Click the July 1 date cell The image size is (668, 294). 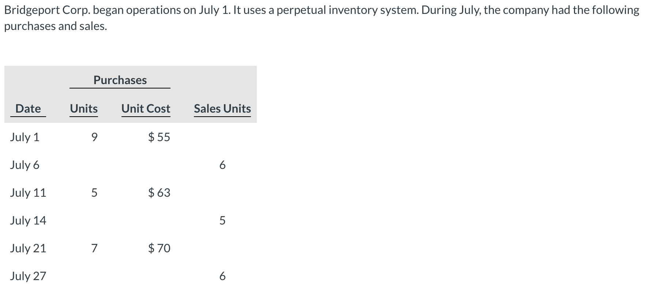(x=25, y=137)
